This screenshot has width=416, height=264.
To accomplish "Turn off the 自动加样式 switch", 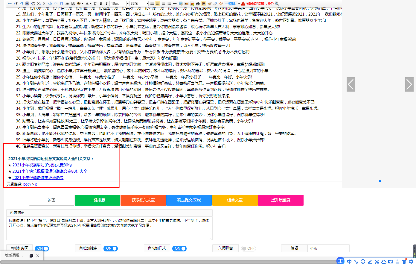I will pos(179,248).
